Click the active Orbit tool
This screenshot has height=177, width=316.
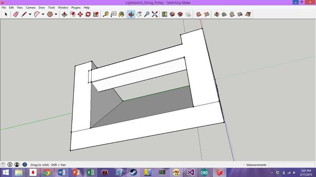point(131,14)
